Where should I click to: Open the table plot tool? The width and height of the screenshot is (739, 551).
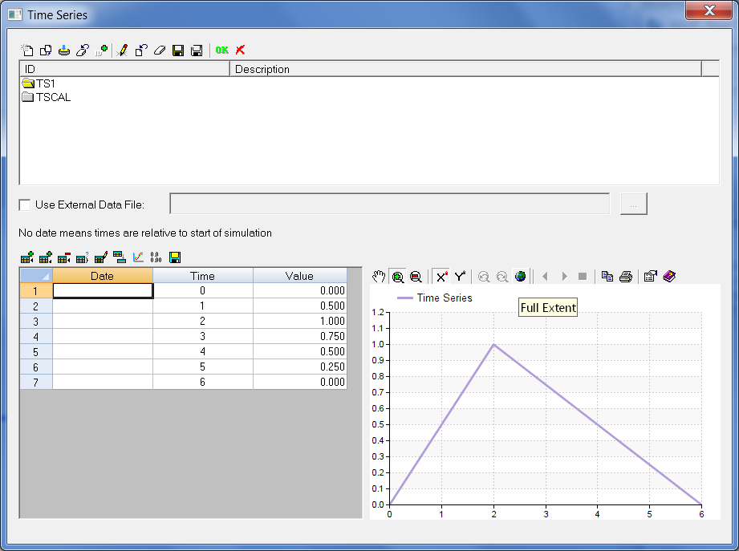click(x=138, y=257)
